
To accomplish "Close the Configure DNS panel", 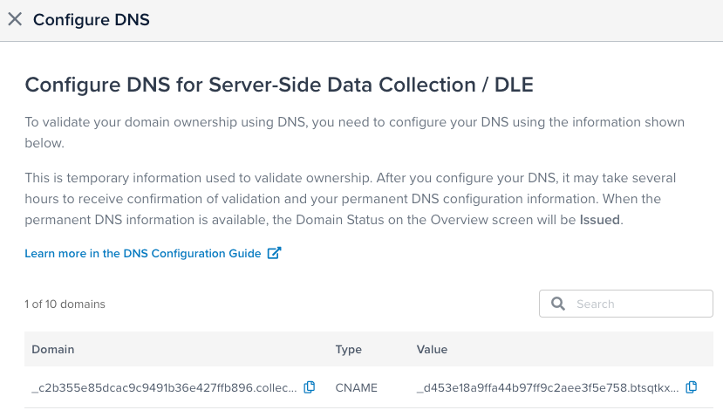I will [x=15, y=19].
